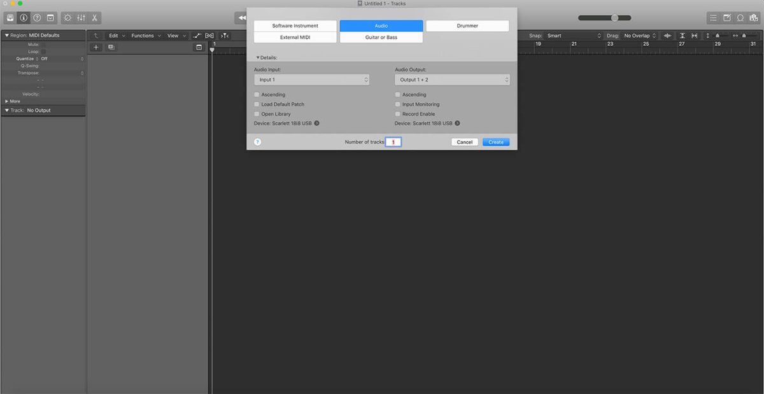Tick the Load Default Patch checkbox
Image resolution: width=764 pixels, height=394 pixels.
click(x=257, y=104)
